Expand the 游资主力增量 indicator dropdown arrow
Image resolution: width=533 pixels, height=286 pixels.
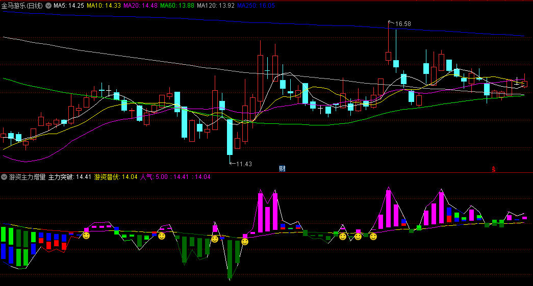click(4, 176)
